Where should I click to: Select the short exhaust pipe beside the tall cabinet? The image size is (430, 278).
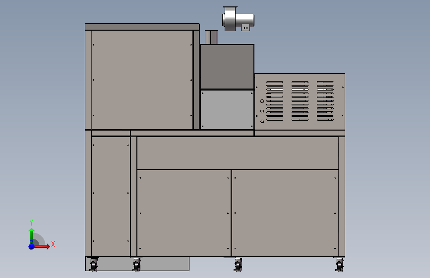point(211,37)
